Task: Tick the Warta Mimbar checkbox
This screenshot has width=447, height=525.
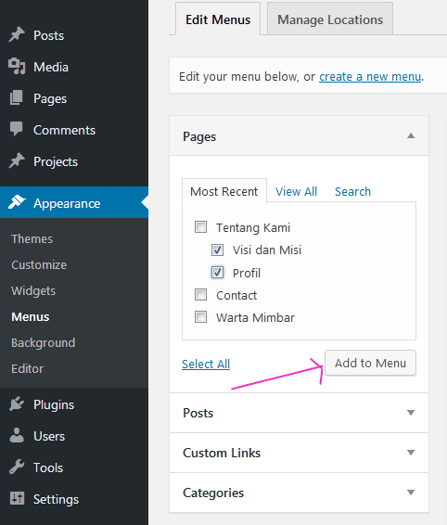Action: [201, 316]
